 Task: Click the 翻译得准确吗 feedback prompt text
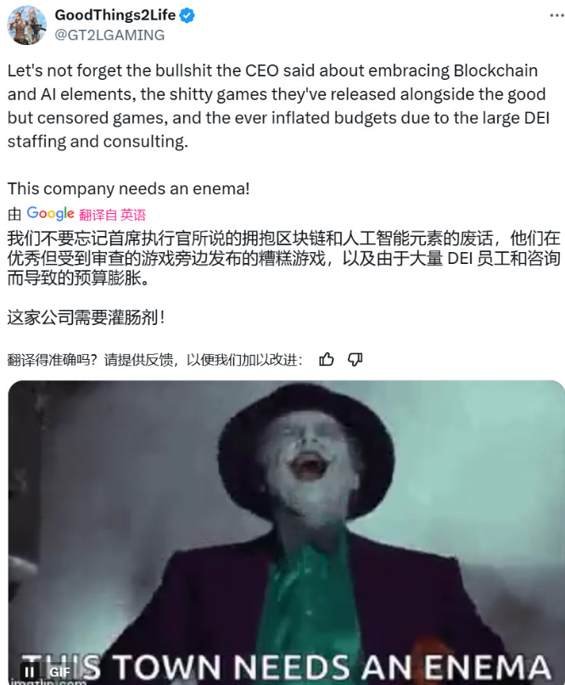pos(155,360)
